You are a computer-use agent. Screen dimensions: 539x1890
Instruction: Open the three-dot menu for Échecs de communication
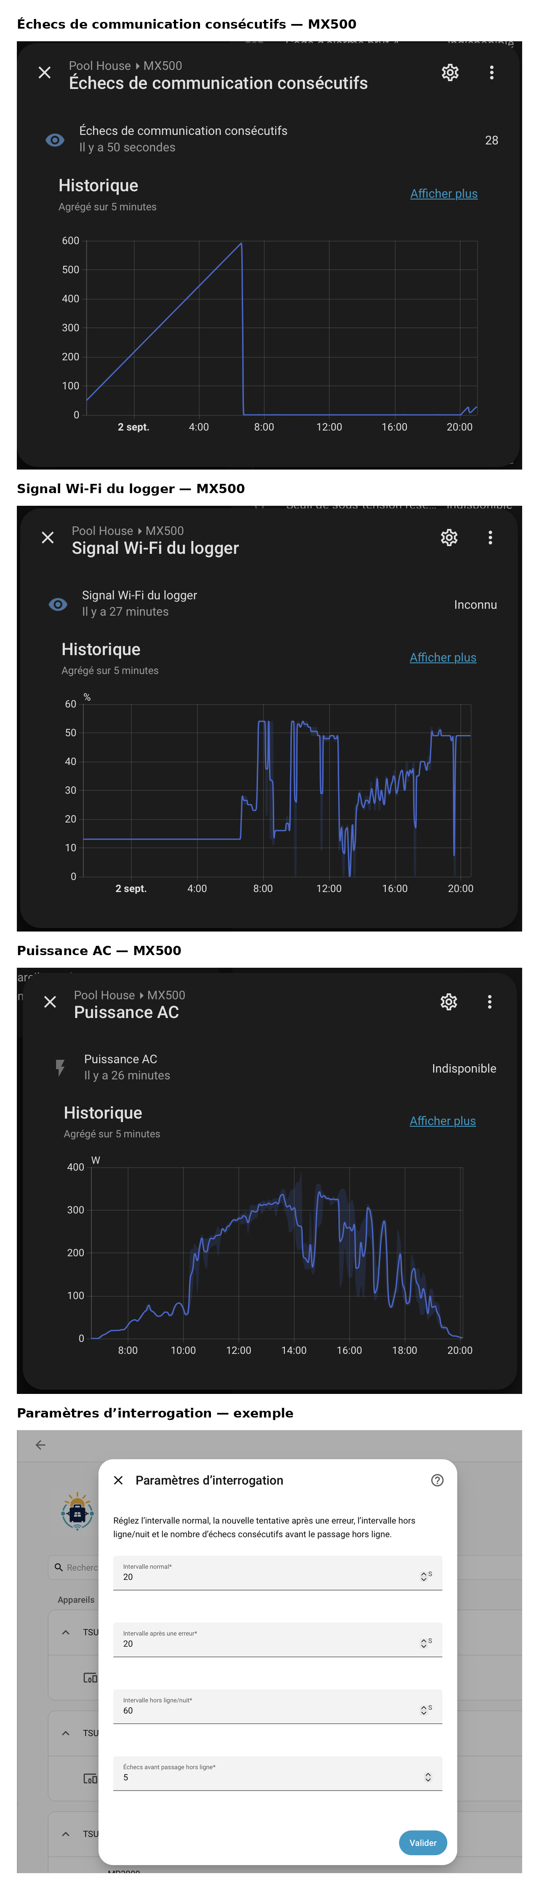(491, 72)
